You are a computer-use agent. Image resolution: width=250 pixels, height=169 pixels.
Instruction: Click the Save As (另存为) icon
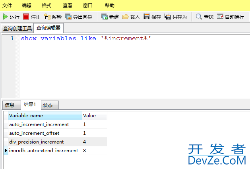[168, 17]
